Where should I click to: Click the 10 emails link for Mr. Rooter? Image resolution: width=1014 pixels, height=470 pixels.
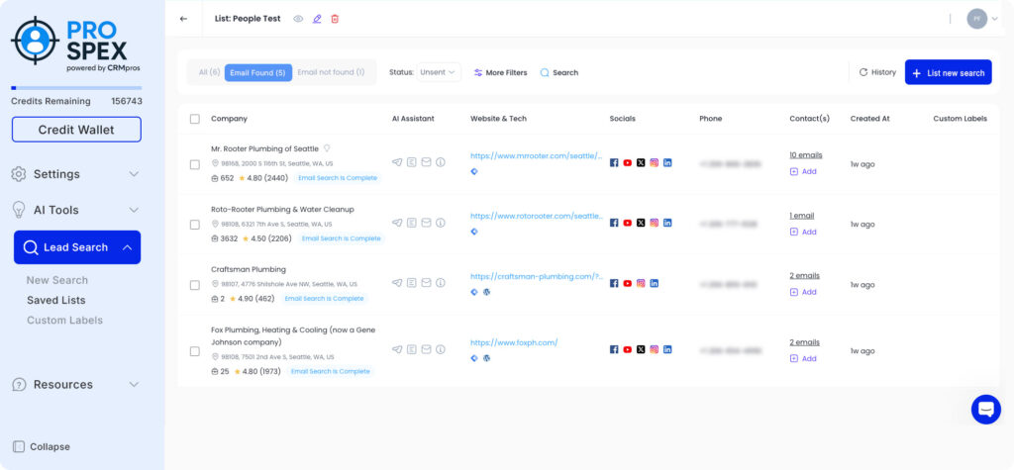coord(806,155)
